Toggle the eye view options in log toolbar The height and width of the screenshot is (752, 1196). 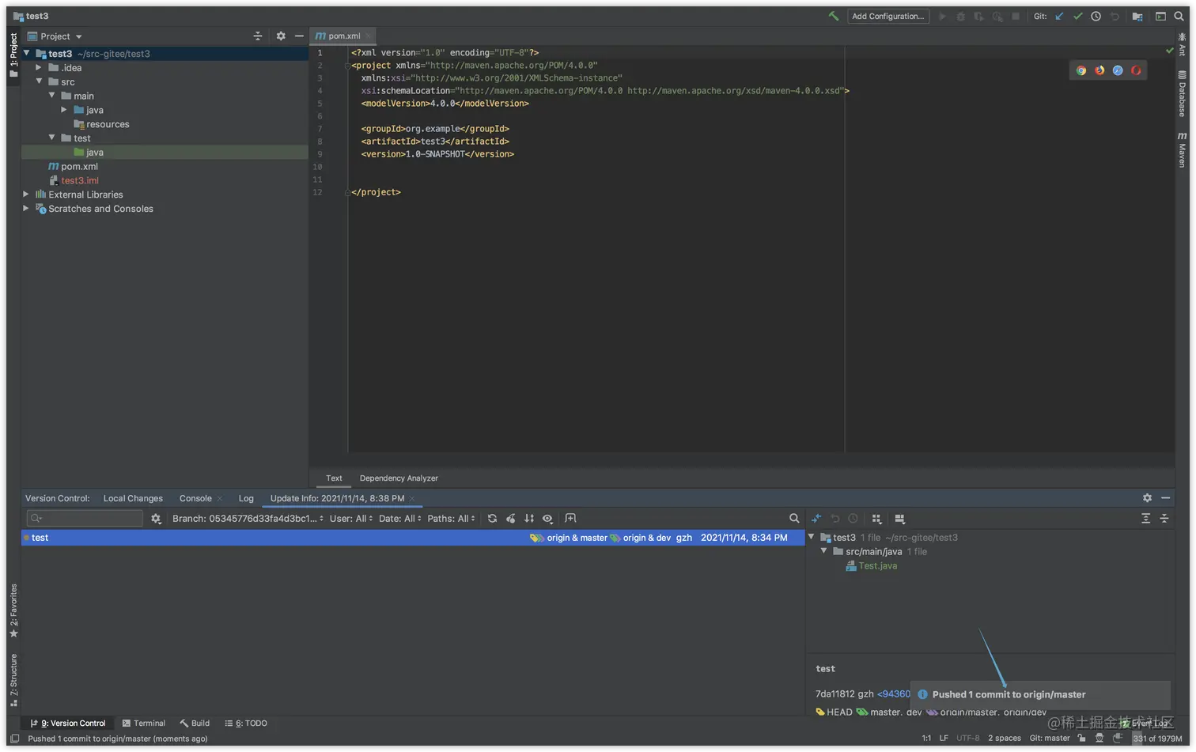coord(547,519)
